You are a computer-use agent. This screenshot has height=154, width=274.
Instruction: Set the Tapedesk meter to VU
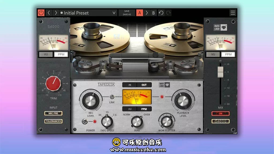(x=130, y=109)
